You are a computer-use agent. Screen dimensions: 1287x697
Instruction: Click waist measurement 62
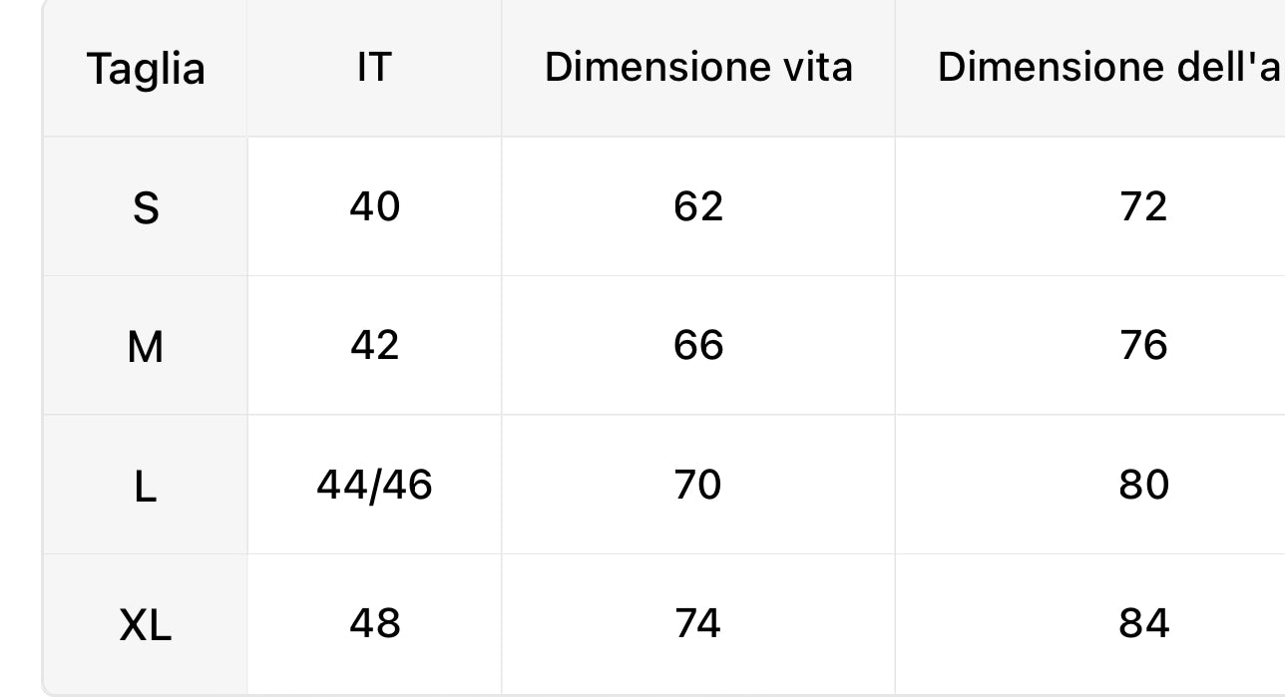point(698,206)
